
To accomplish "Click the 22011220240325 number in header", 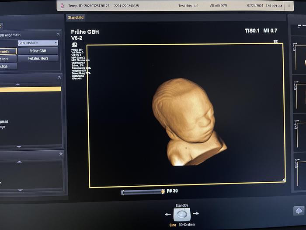I will [x=126, y=6].
